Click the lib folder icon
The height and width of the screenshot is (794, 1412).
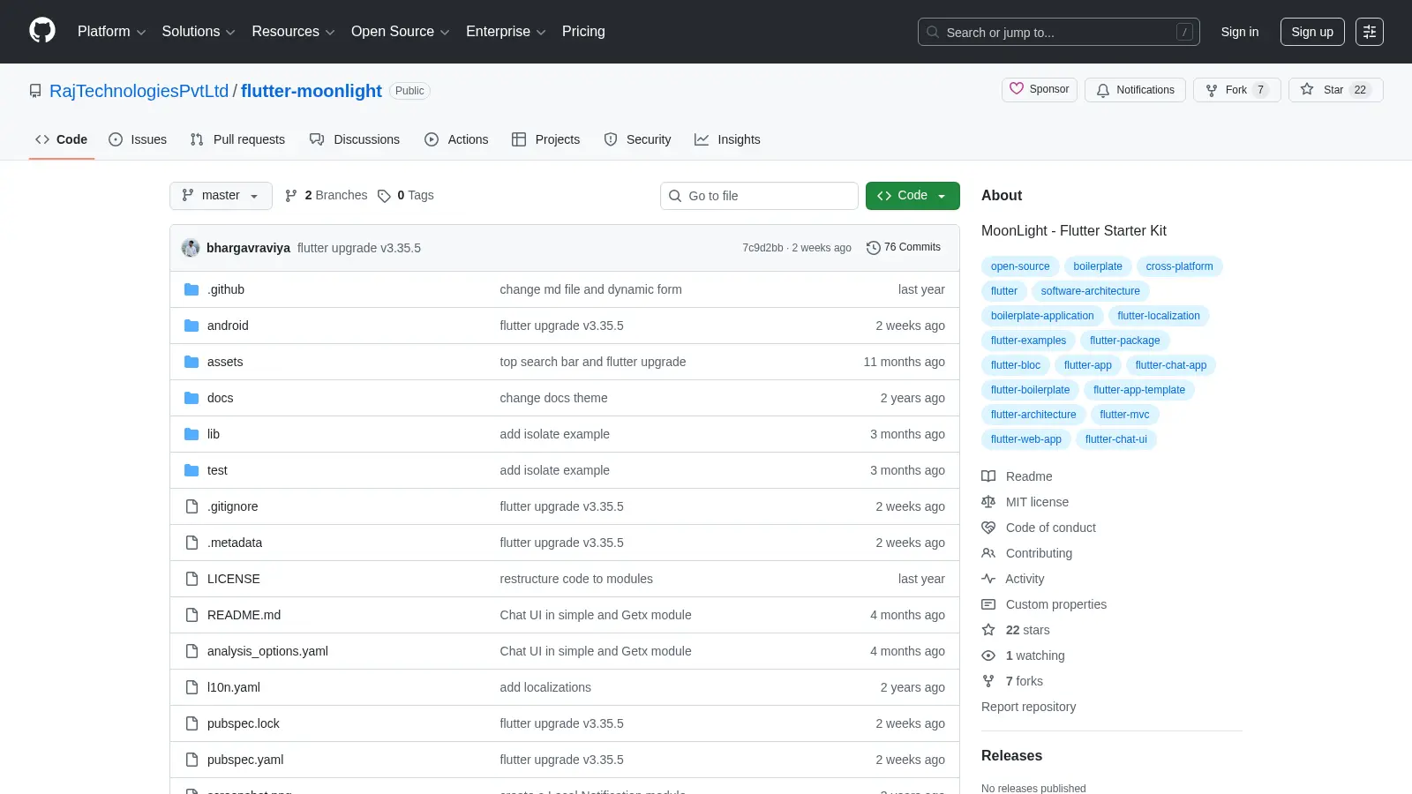[x=192, y=434]
